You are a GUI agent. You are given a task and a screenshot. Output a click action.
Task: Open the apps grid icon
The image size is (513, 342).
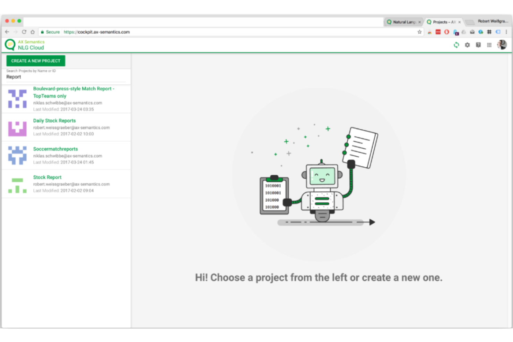(x=489, y=45)
